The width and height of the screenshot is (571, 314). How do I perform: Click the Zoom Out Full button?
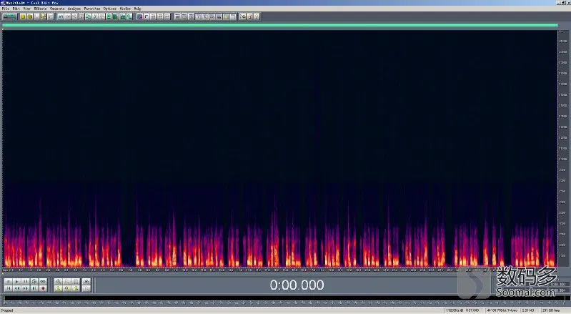point(76,282)
